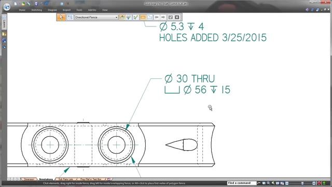Click the red record icon in status bar
The image size is (332, 187).
click(x=319, y=183)
